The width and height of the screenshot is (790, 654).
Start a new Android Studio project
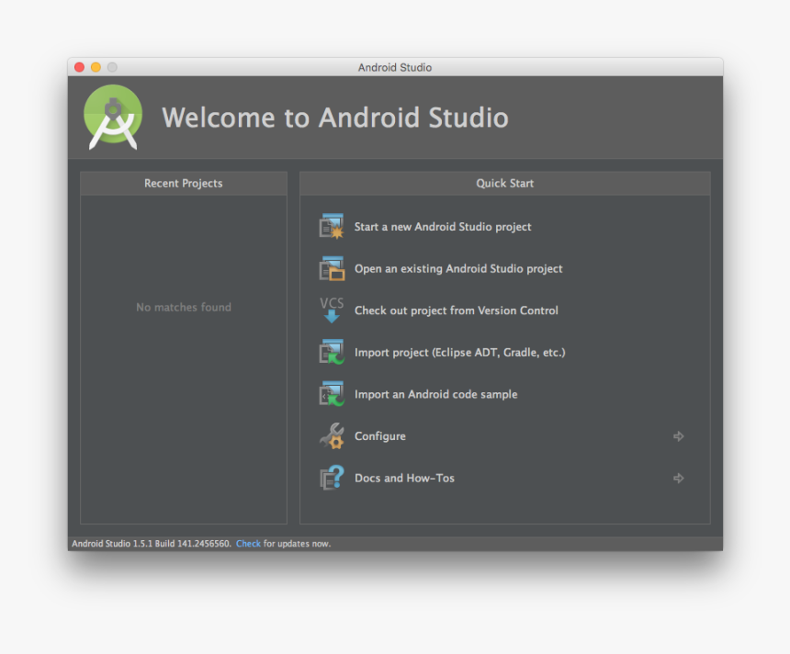(442, 226)
